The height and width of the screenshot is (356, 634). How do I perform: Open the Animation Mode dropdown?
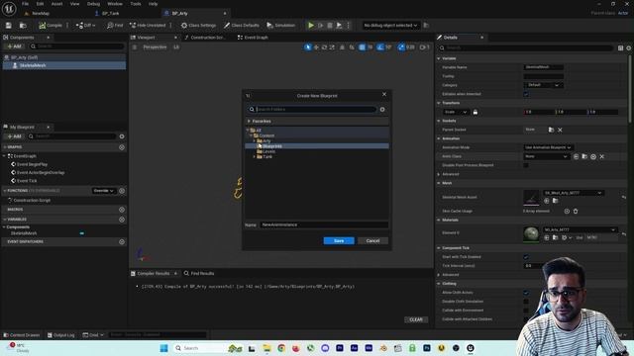point(548,147)
